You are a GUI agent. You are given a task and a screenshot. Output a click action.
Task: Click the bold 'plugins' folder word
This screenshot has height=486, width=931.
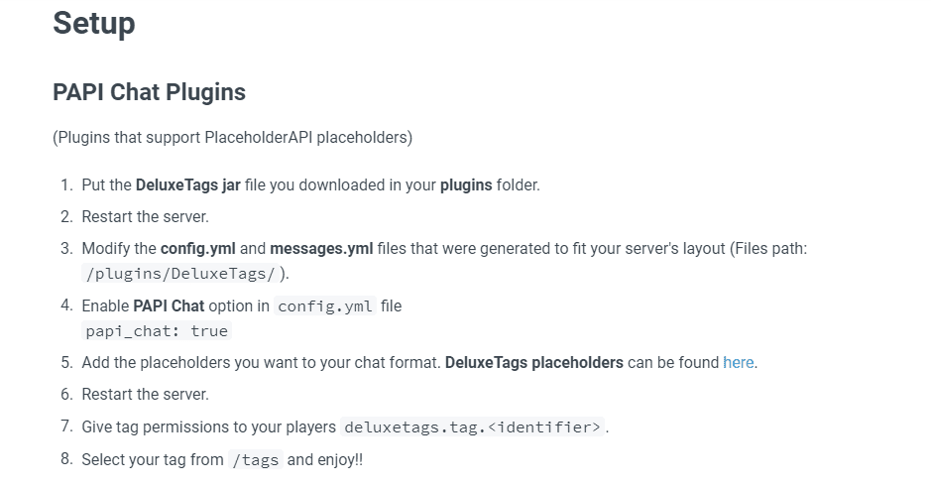click(466, 184)
